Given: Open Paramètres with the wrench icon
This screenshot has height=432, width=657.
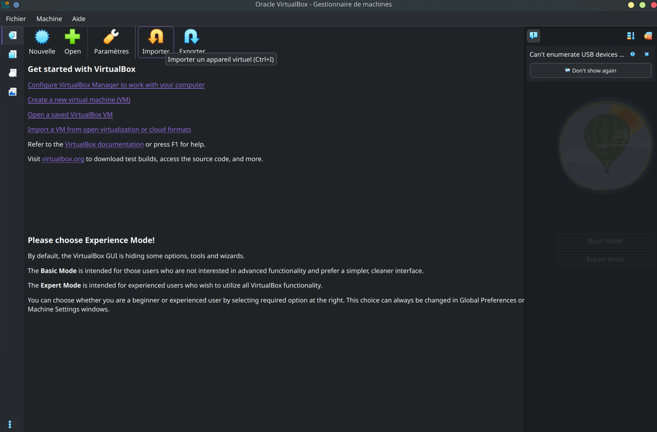Looking at the screenshot, I should pos(111,37).
